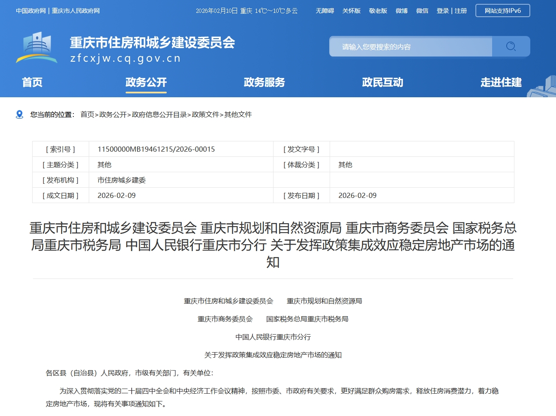The width and height of the screenshot is (556, 416).
Task: Enable 无障碍 accessibility mode
Action: (325, 11)
